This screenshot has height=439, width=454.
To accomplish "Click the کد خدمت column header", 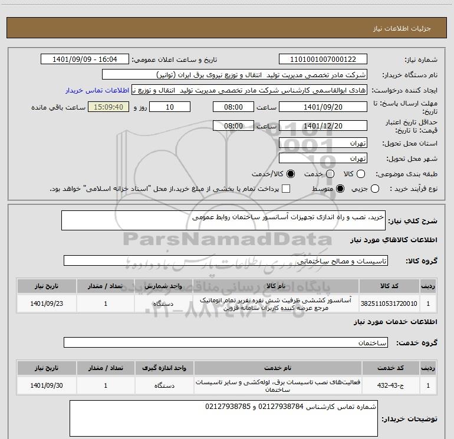I will pos(390,368).
